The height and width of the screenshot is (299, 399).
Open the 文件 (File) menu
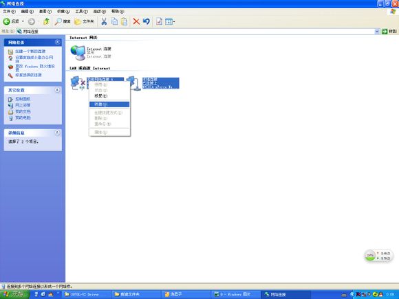(x=9, y=12)
